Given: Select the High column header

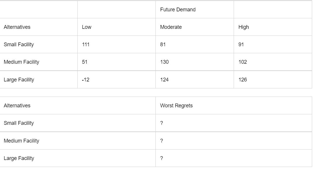Looking at the screenshot, I should tap(244, 27).
